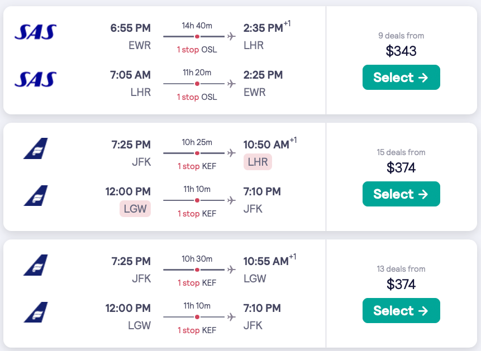Select the $374 deal with 13 offers
Screen dimensions: 481x351
401,311
